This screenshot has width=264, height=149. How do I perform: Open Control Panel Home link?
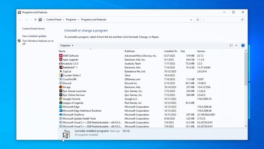pos(33,29)
